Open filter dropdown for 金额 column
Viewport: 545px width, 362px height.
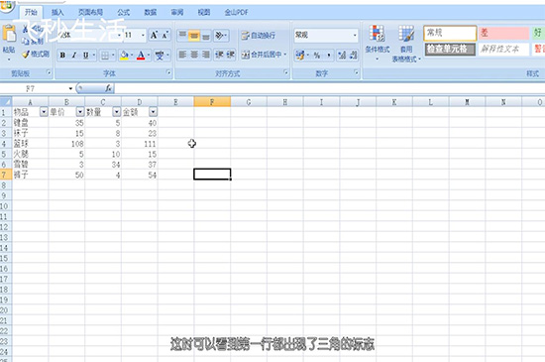coord(153,112)
